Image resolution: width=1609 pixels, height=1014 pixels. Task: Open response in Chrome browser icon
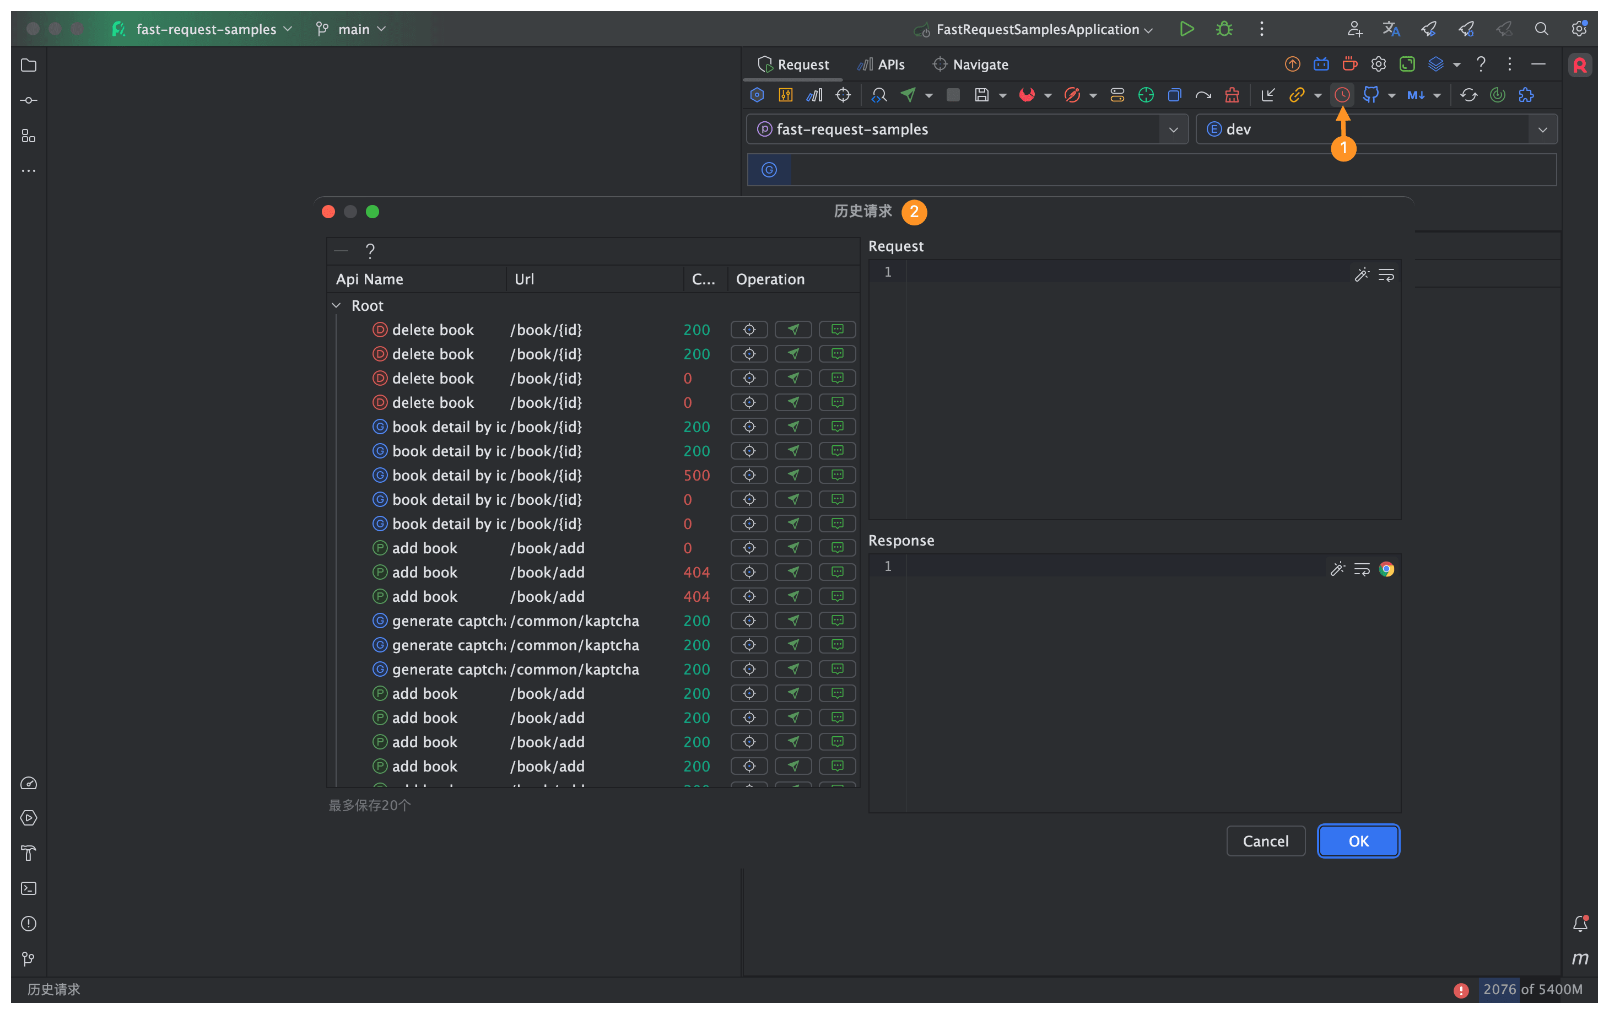(1386, 569)
